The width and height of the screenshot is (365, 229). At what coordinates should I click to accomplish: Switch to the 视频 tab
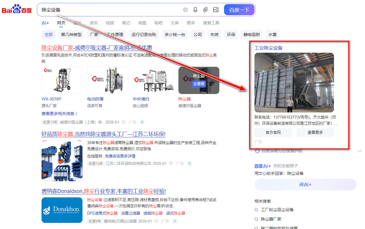tap(110, 23)
